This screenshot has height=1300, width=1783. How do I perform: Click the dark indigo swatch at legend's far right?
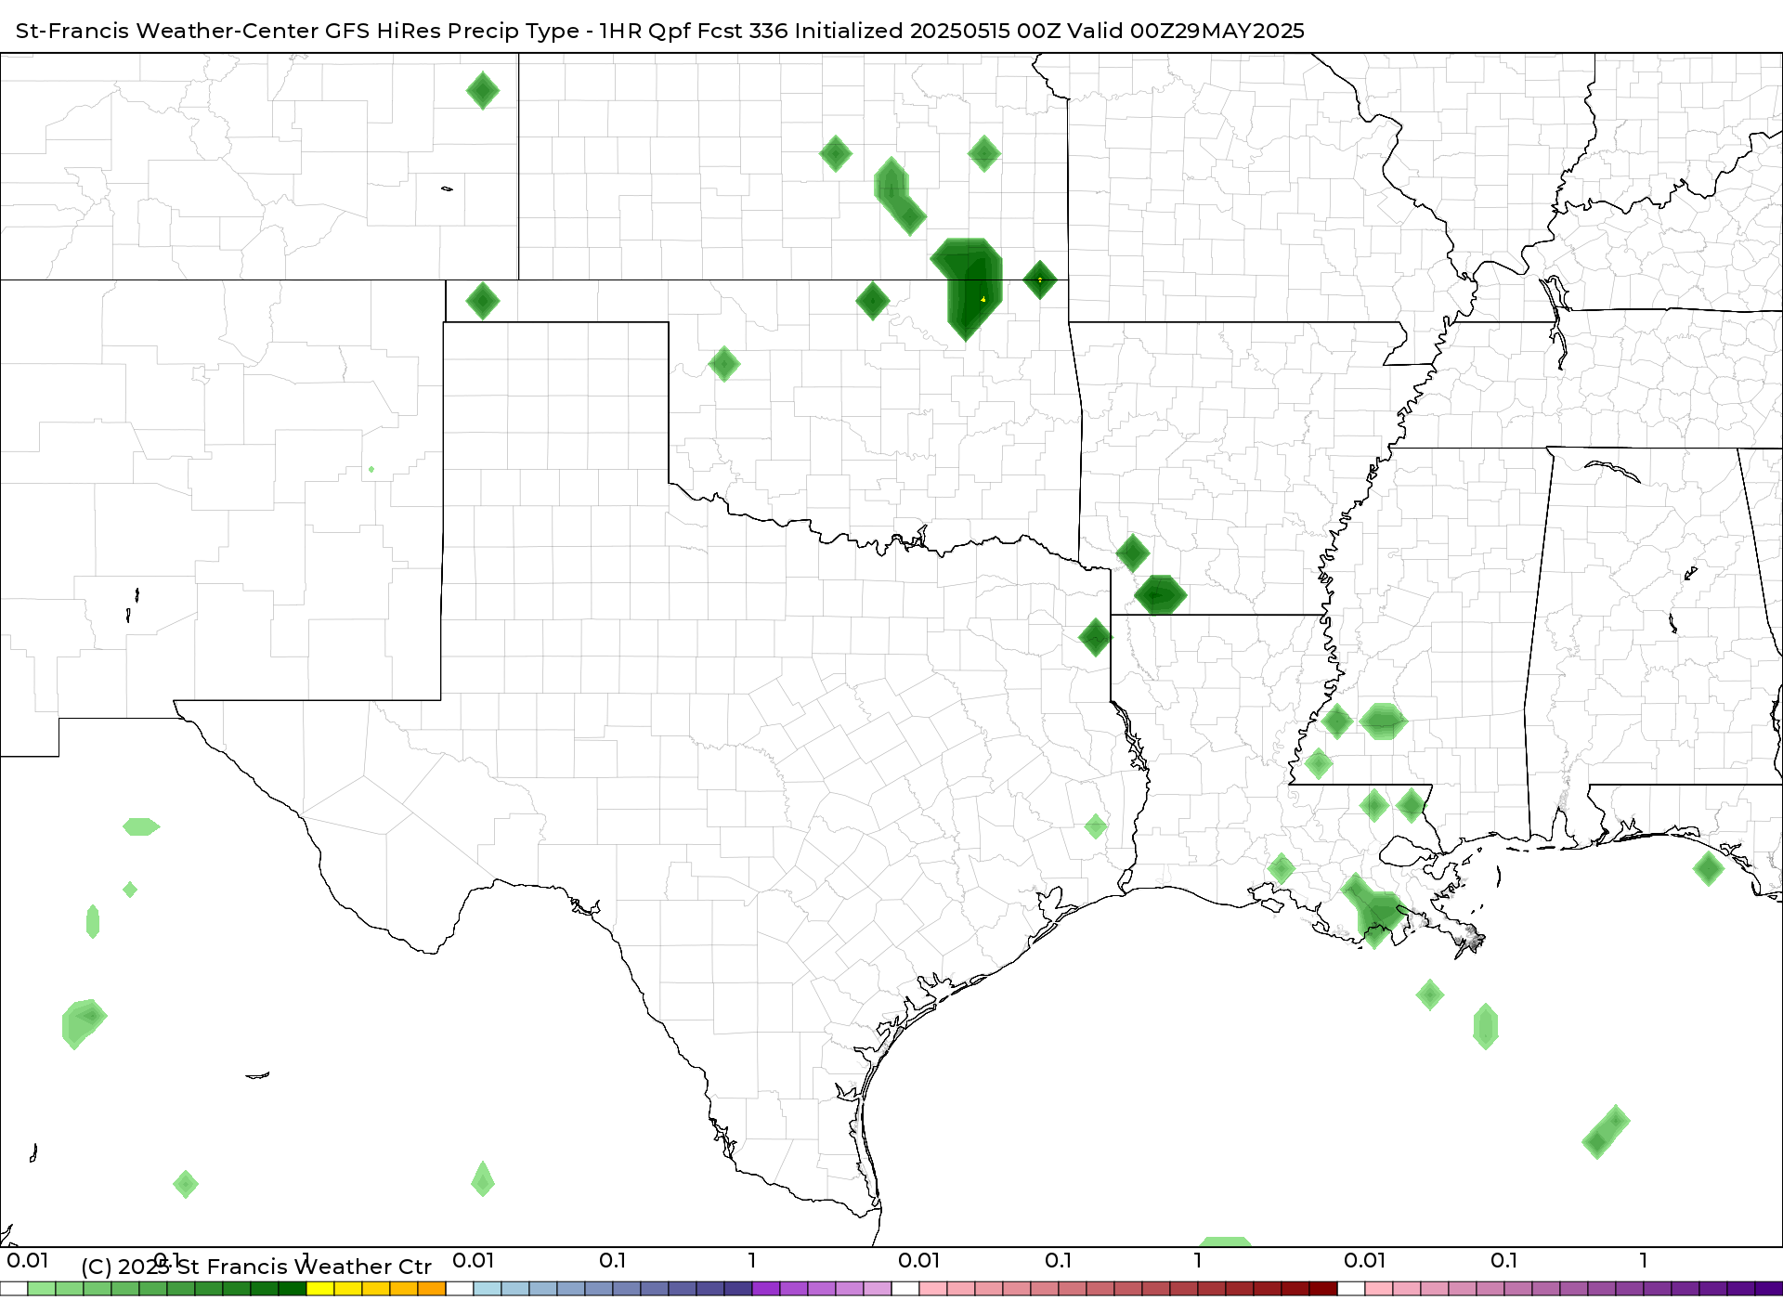pyautogui.click(x=1769, y=1289)
